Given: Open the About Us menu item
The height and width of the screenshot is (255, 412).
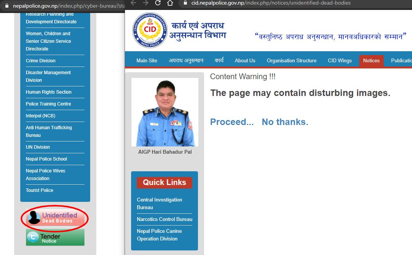Looking at the screenshot, I should point(245,60).
